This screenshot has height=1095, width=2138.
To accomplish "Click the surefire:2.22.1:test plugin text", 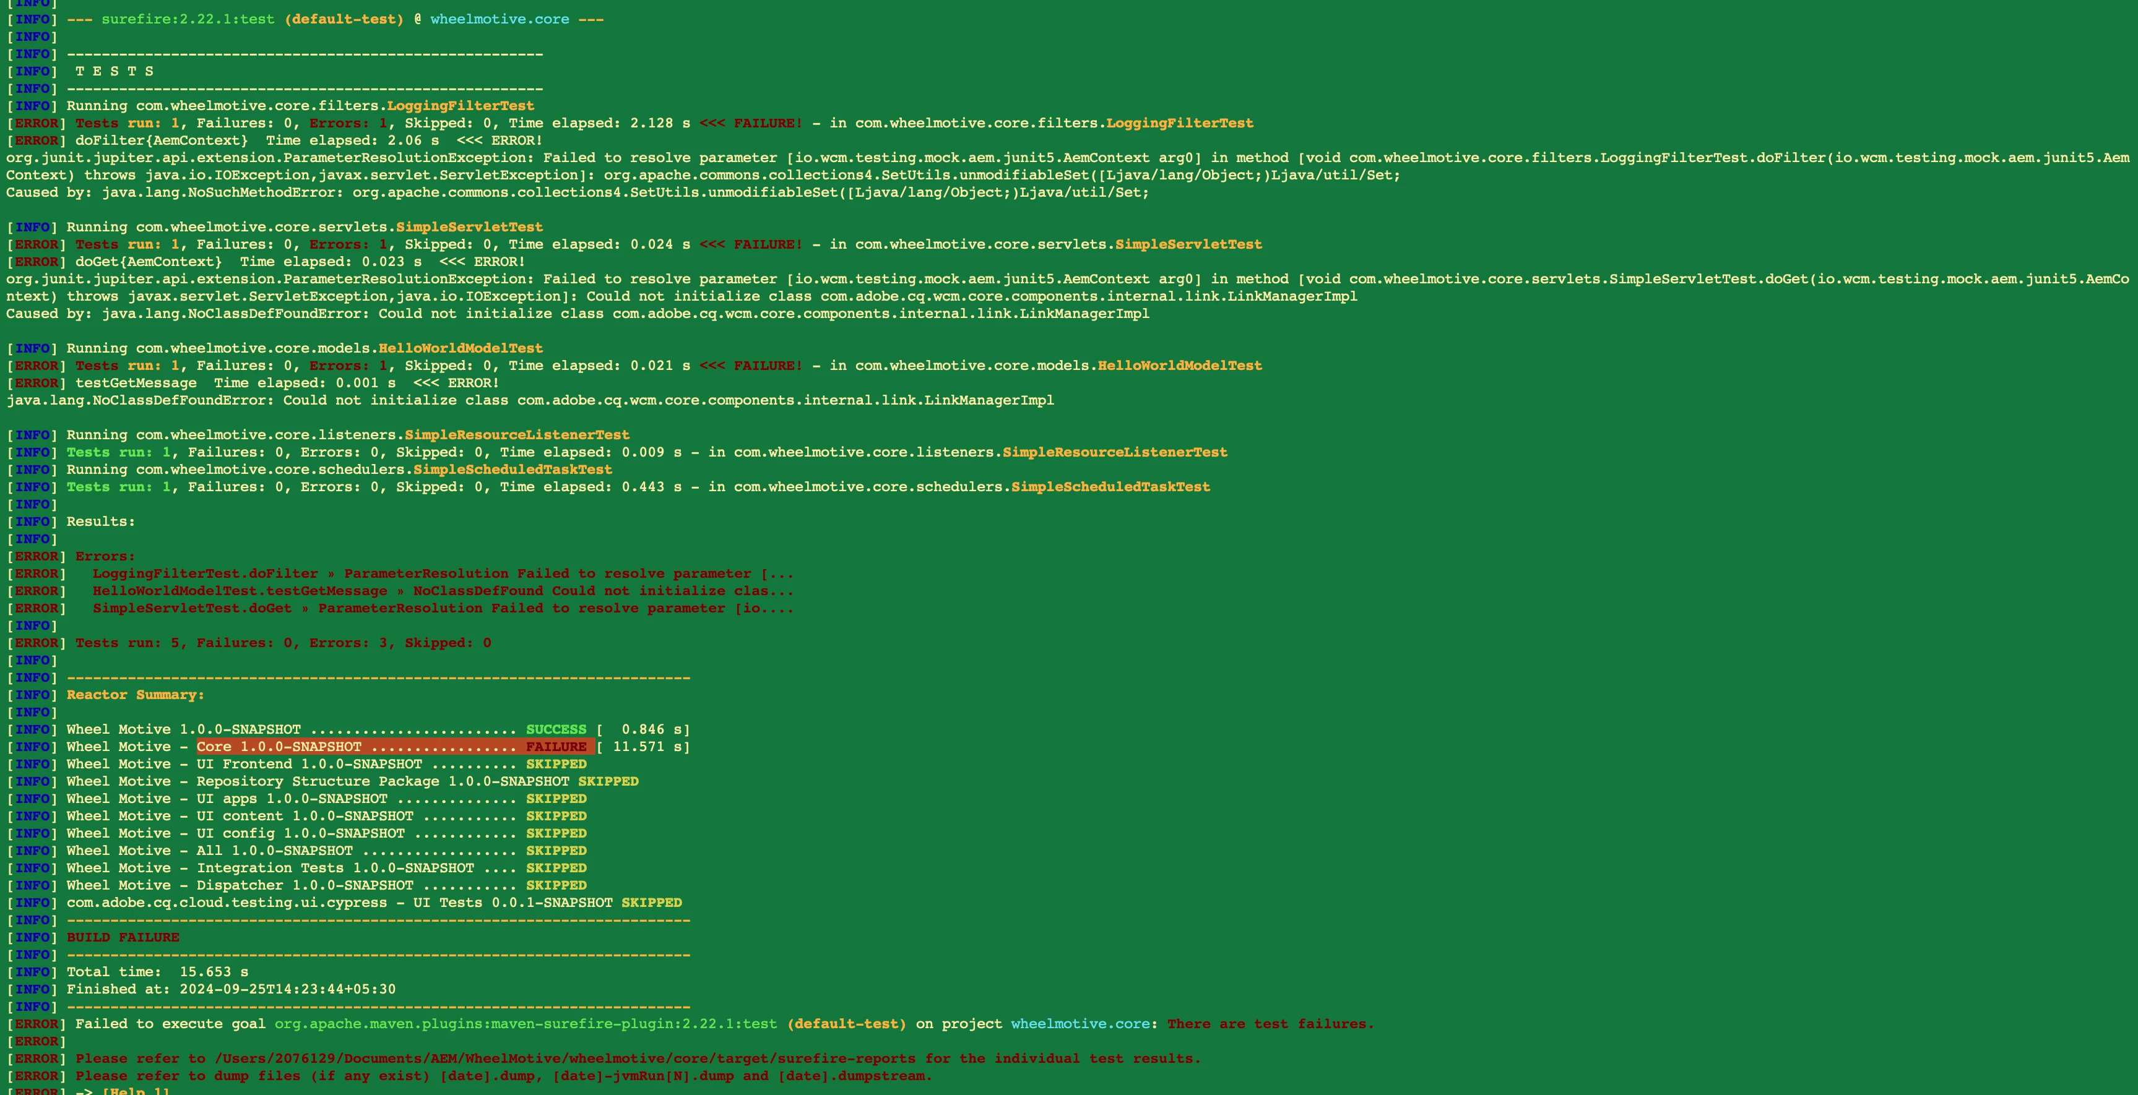I will click(188, 19).
